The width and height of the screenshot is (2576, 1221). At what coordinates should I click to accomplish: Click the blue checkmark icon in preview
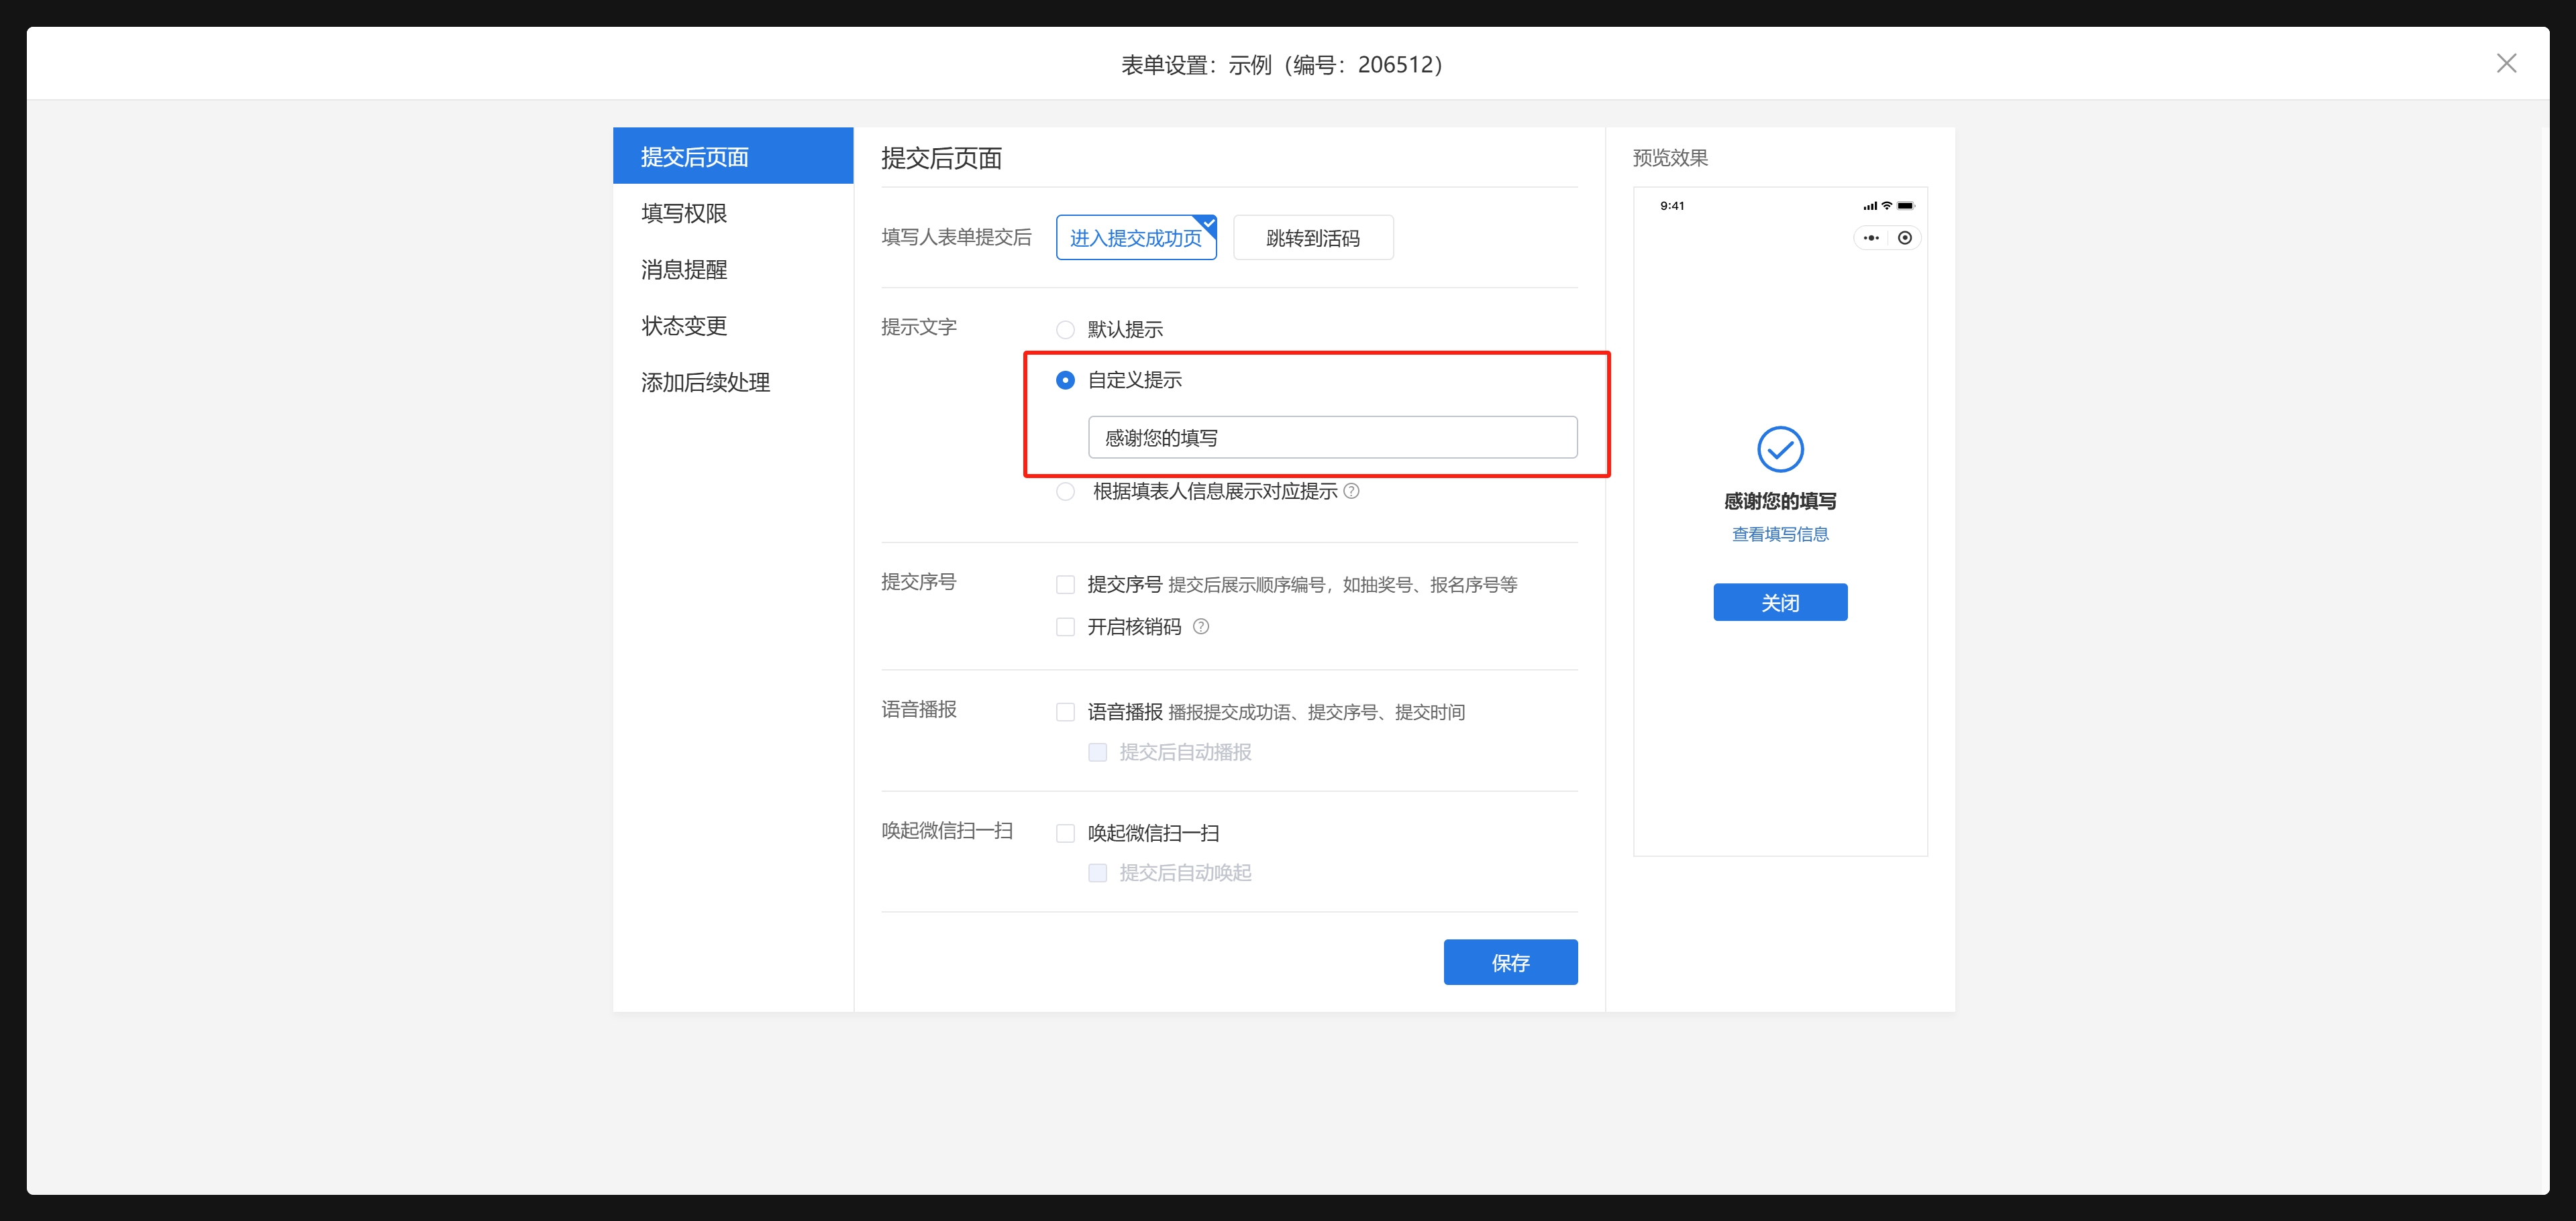[1780, 450]
